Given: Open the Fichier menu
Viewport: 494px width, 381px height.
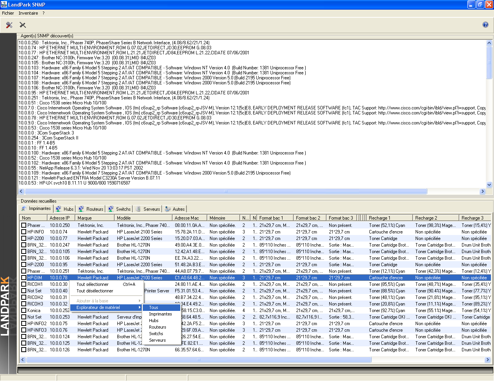Looking at the screenshot, I should coord(8,13).
